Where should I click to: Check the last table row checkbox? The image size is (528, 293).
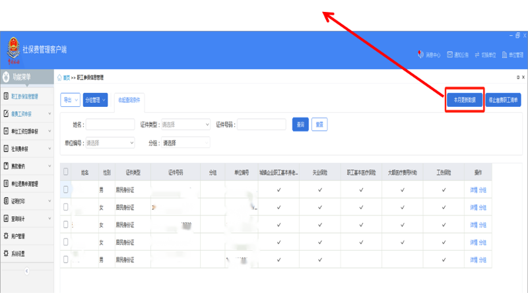click(65, 259)
